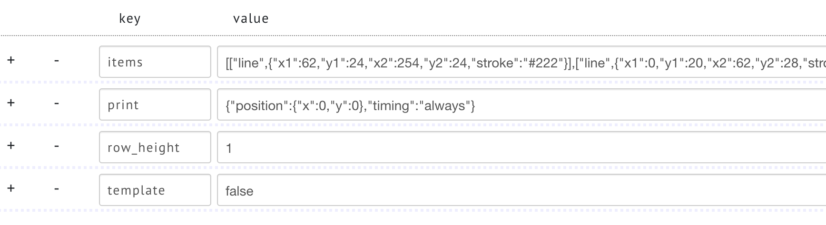Click the key column header

129,19
